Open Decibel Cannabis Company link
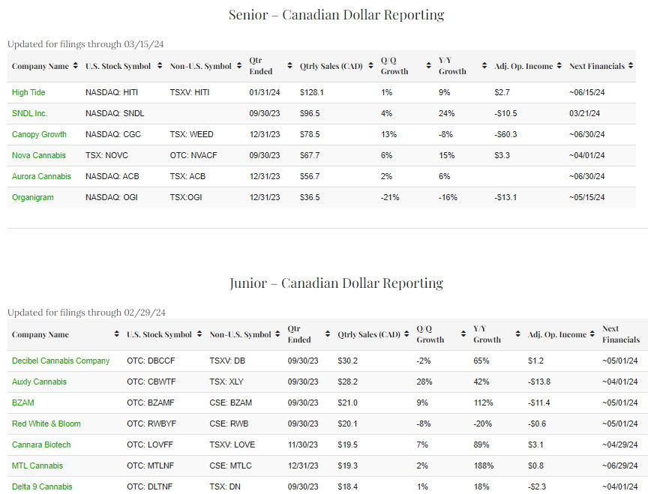Image resolution: width=648 pixels, height=494 pixels. [61, 361]
